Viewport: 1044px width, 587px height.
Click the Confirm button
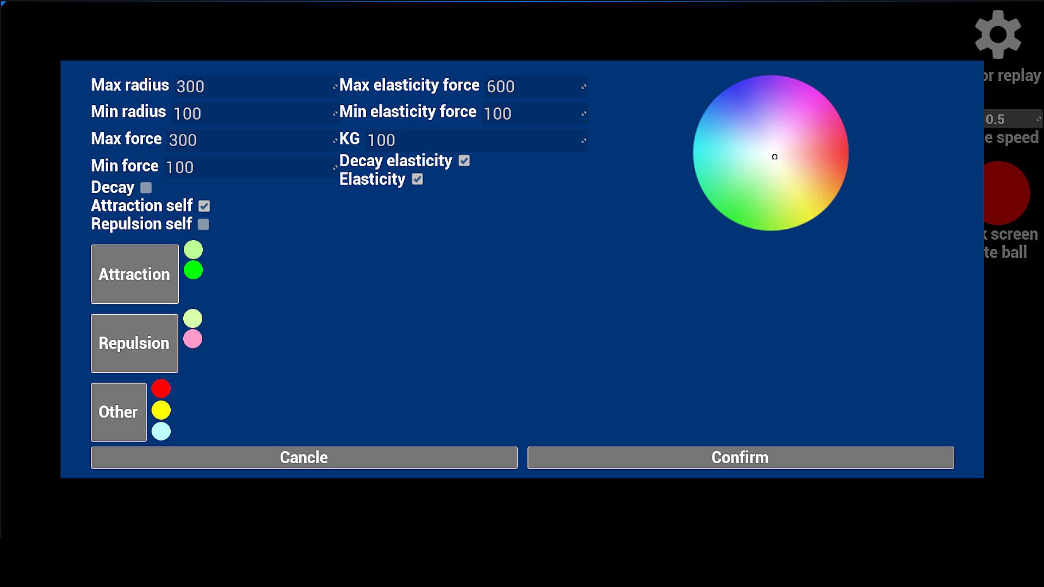pyautogui.click(x=740, y=458)
